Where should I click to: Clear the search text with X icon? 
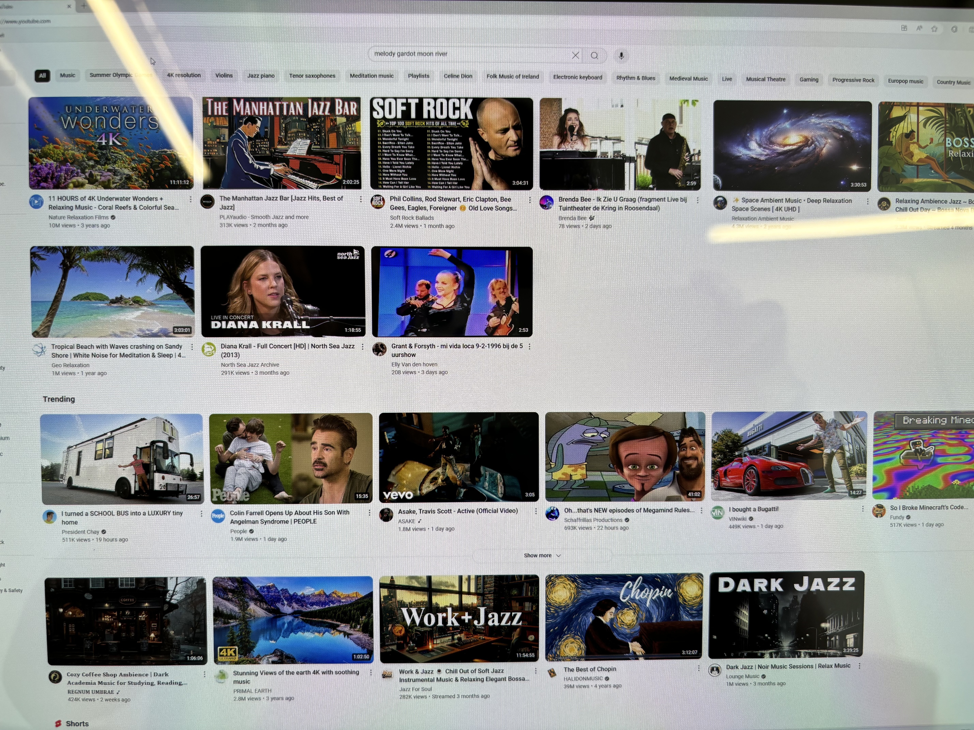pyautogui.click(x=575, y=55)
